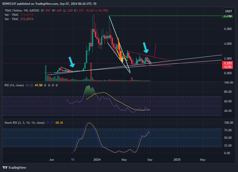Select the TRAC/Tether, 1W, GATEIO symbol title
The height and width of the screenshot is (172, 238).
click(x=22, y=11)
